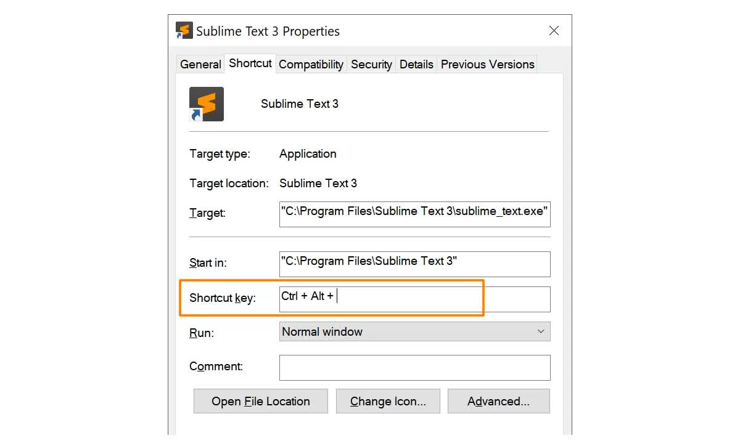Click the Change Icon button

point(388,402)
